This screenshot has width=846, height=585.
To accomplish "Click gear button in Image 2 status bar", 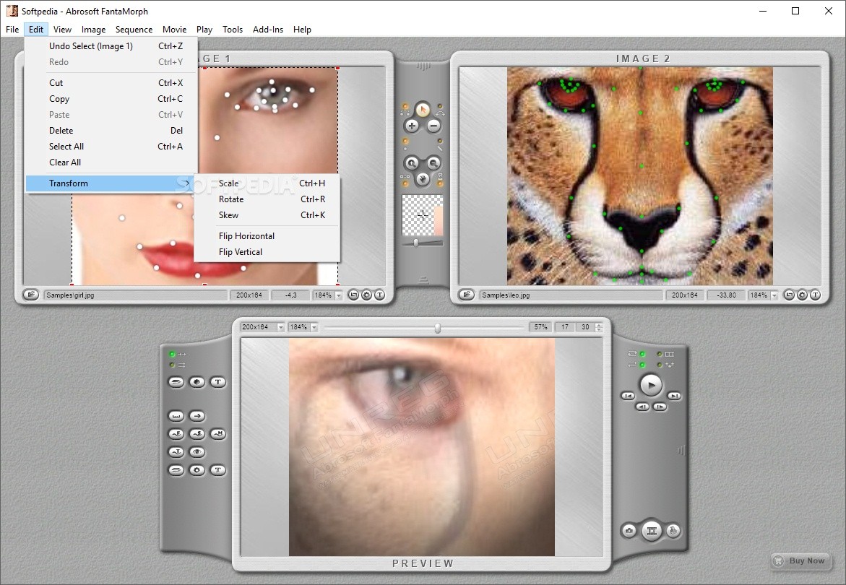I will pos(802,295).
